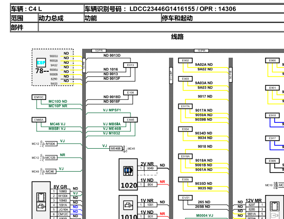The height and width of the screenshot is (219, 284).
Task: Select splice box E902
Action: (185, 60)
